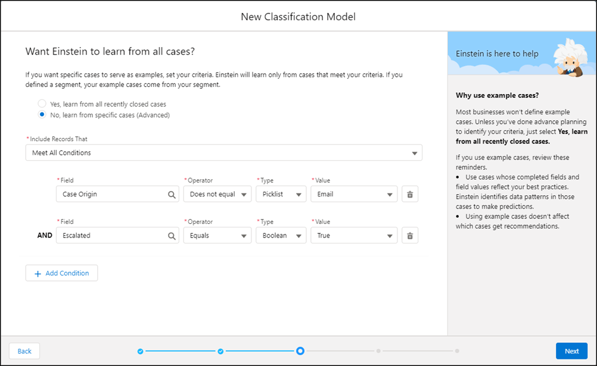
Task: Select Yes, learn from all recently closed cases
Action: (42, 103)
